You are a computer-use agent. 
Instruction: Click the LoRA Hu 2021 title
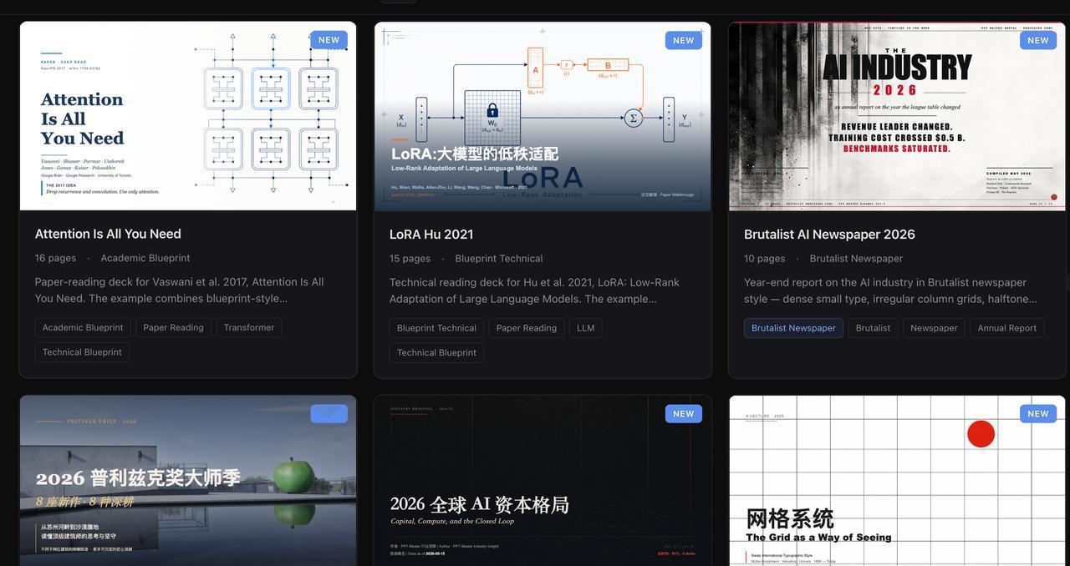(431, 234)
